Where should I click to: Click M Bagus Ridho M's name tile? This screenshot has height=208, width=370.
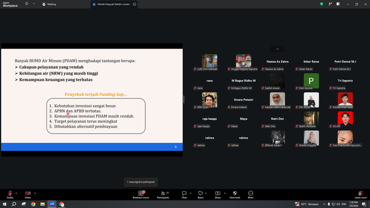[x=243, y=81]
